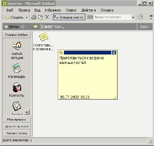Open the Tasks shortcut icon

[x=17, y=106]
